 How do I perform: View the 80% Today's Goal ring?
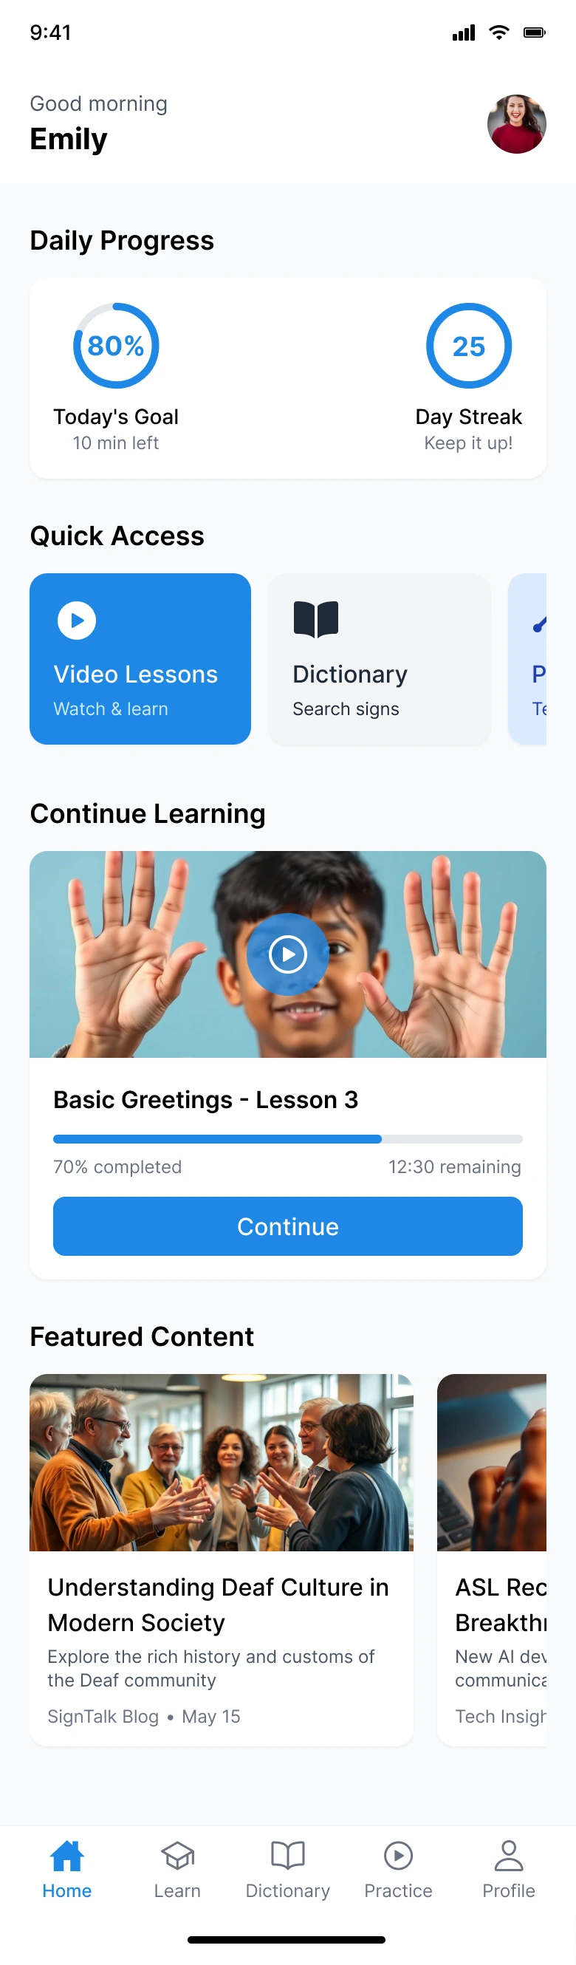click(x=116, y=346)
